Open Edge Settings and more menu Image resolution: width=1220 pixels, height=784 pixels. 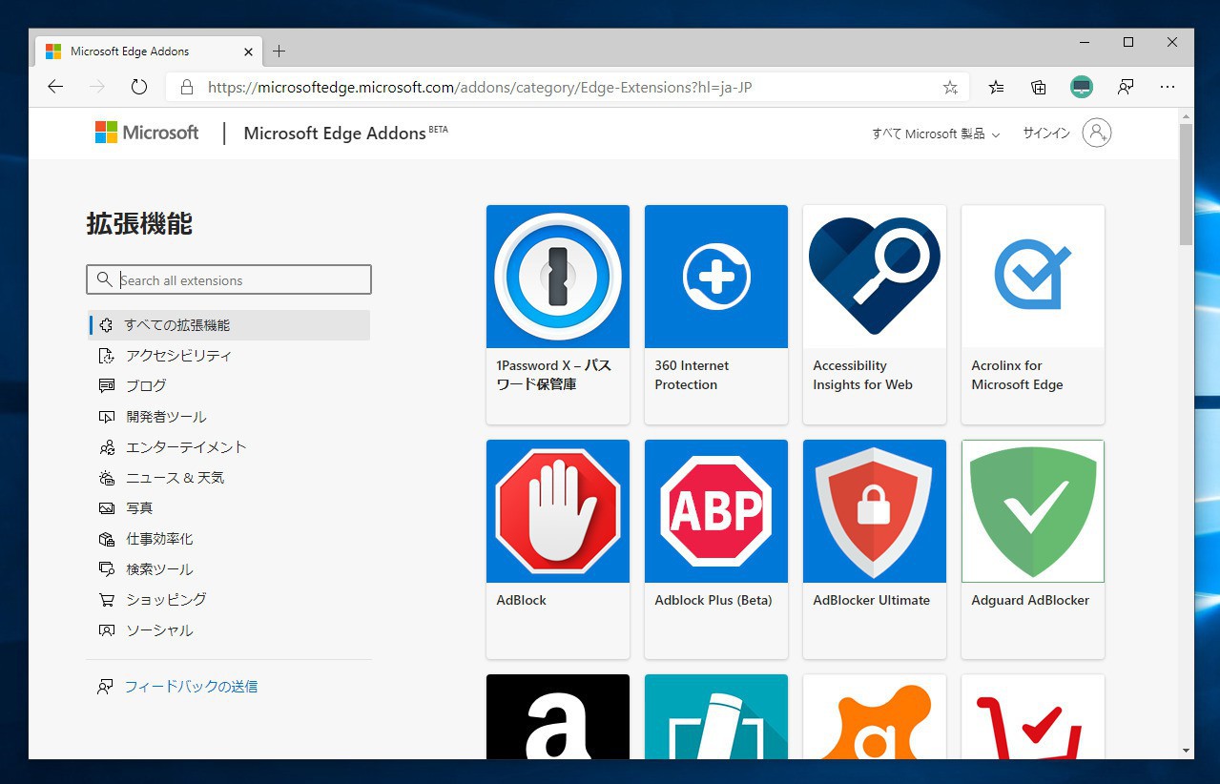click(x=1168, y=87)
